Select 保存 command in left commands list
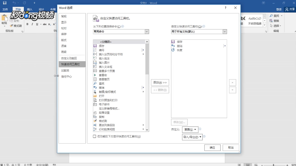 pyautogui.click(x=119, y=46)
